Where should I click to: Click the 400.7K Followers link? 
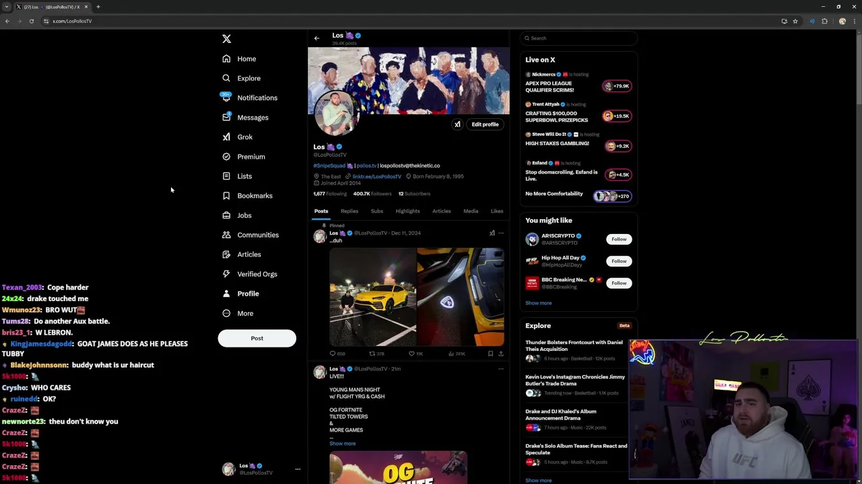pos(372,194)
